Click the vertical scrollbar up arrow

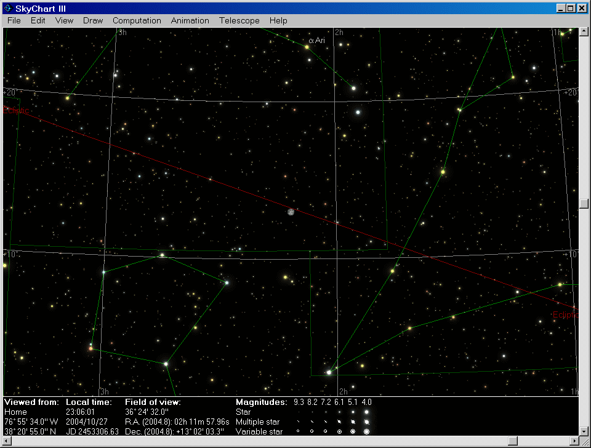point(584,31)
